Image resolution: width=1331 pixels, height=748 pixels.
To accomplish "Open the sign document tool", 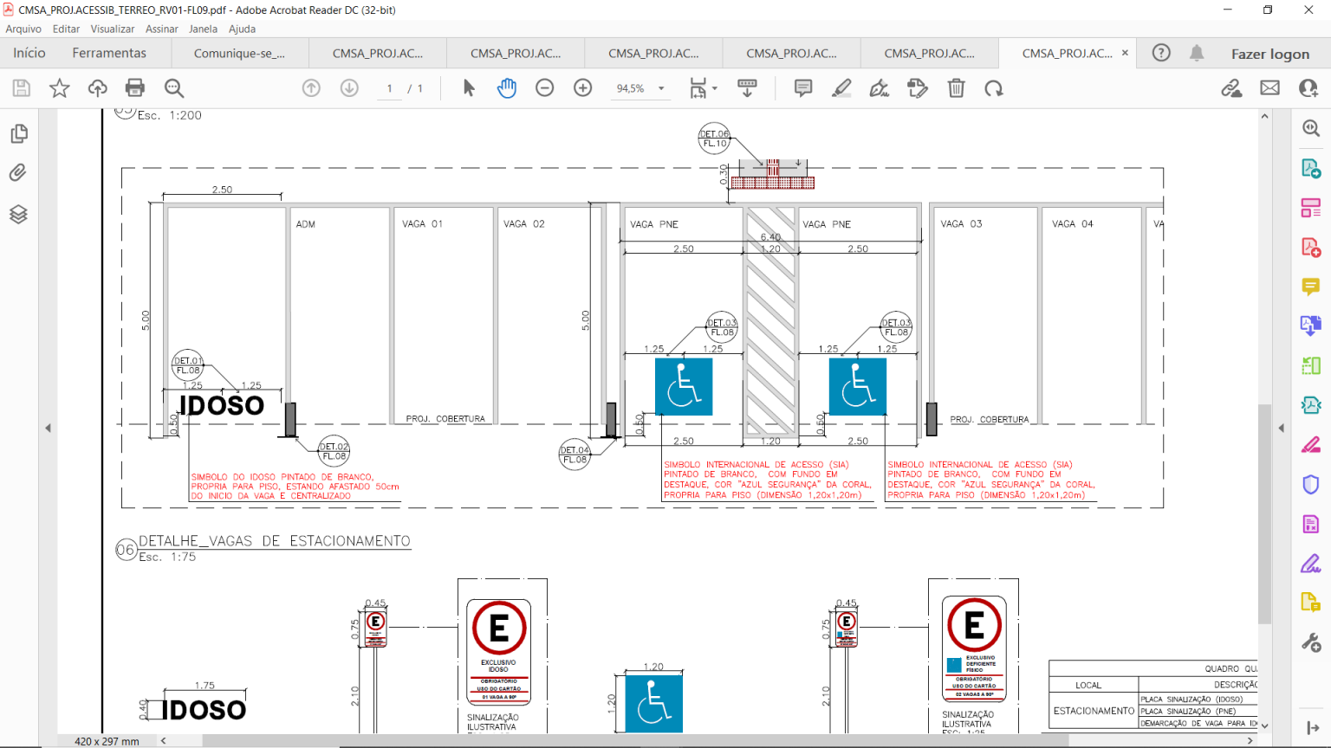I will 880,88.
